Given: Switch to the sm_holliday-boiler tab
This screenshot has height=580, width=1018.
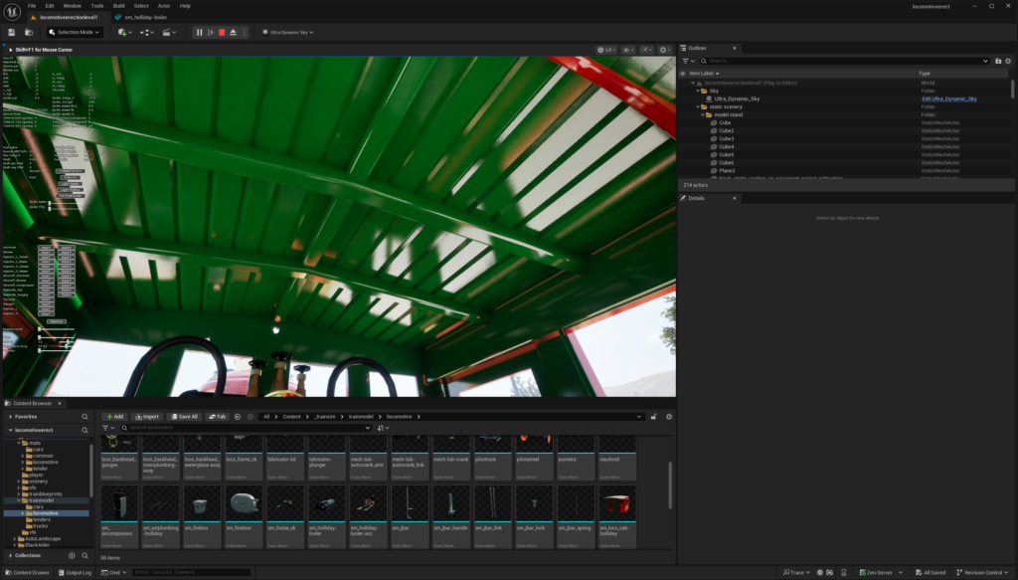Looking at the screenshot, I should [143, 17].
